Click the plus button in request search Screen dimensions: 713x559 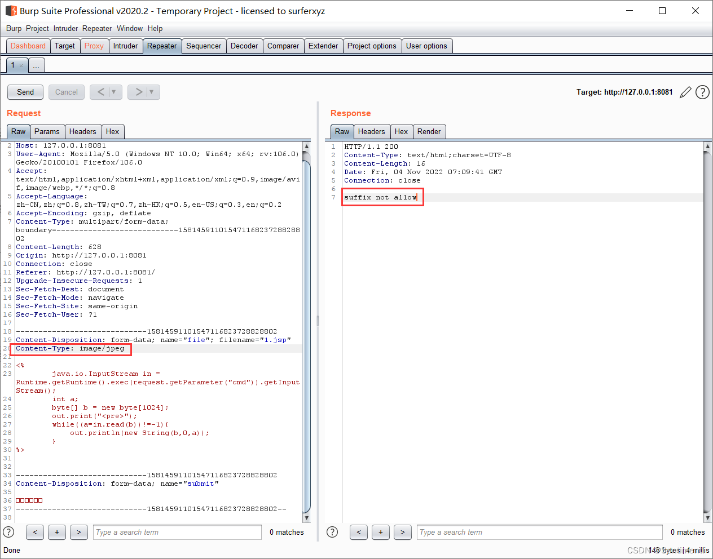[57, 532]
